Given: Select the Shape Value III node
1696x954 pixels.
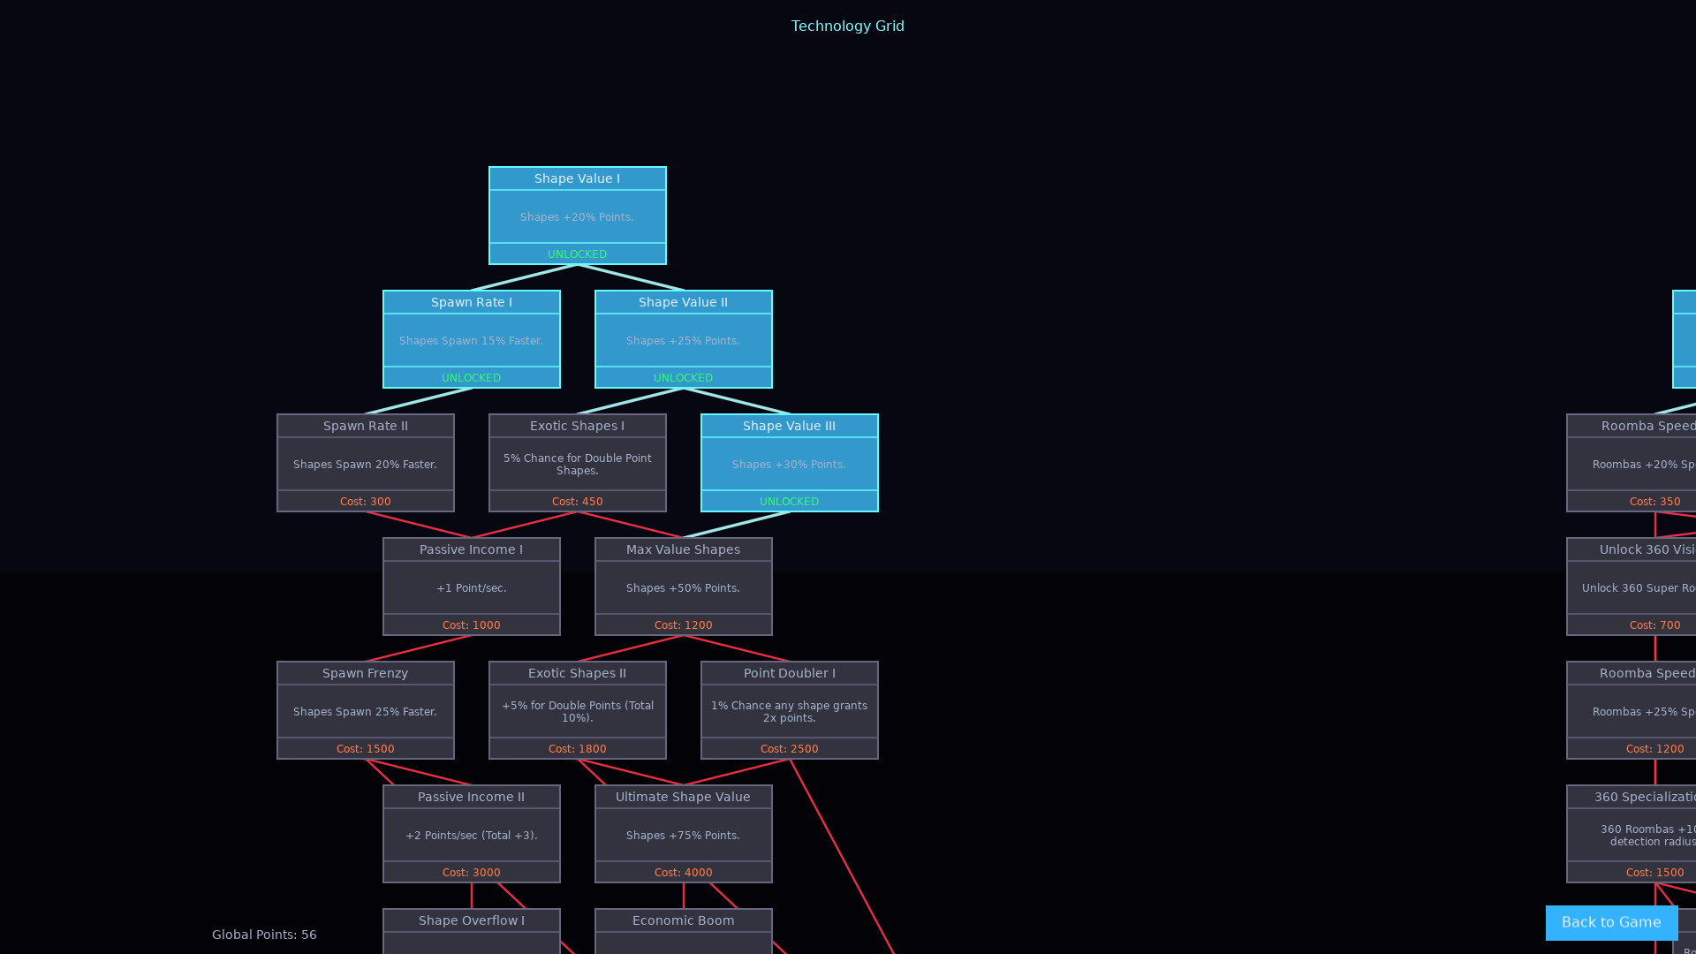Looking at the screenshot, I should tap(790, 463).
